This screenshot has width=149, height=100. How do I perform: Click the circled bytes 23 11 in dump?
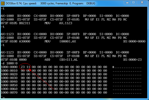(25, 67)
